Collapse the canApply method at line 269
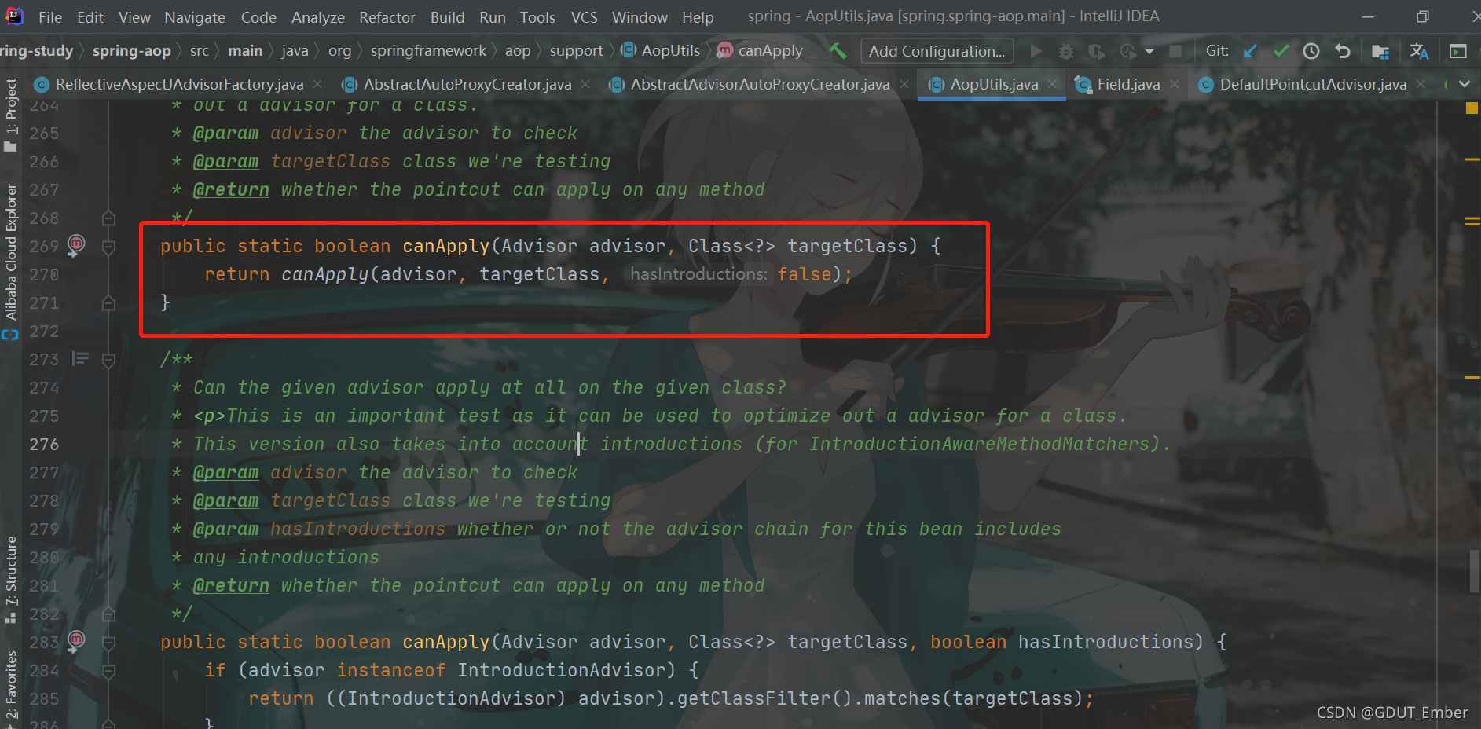The width and height of the screenshot is (1481, 729). click(x=109, y=247)
